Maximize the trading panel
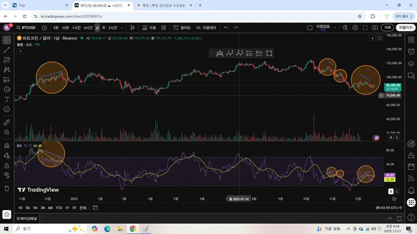The image size is (417, 234). pyautogui.click(x=400, y=219)
